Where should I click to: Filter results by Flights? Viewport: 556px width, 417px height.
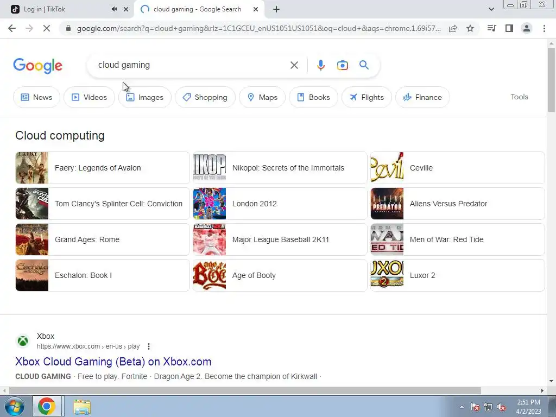point(367,97)
